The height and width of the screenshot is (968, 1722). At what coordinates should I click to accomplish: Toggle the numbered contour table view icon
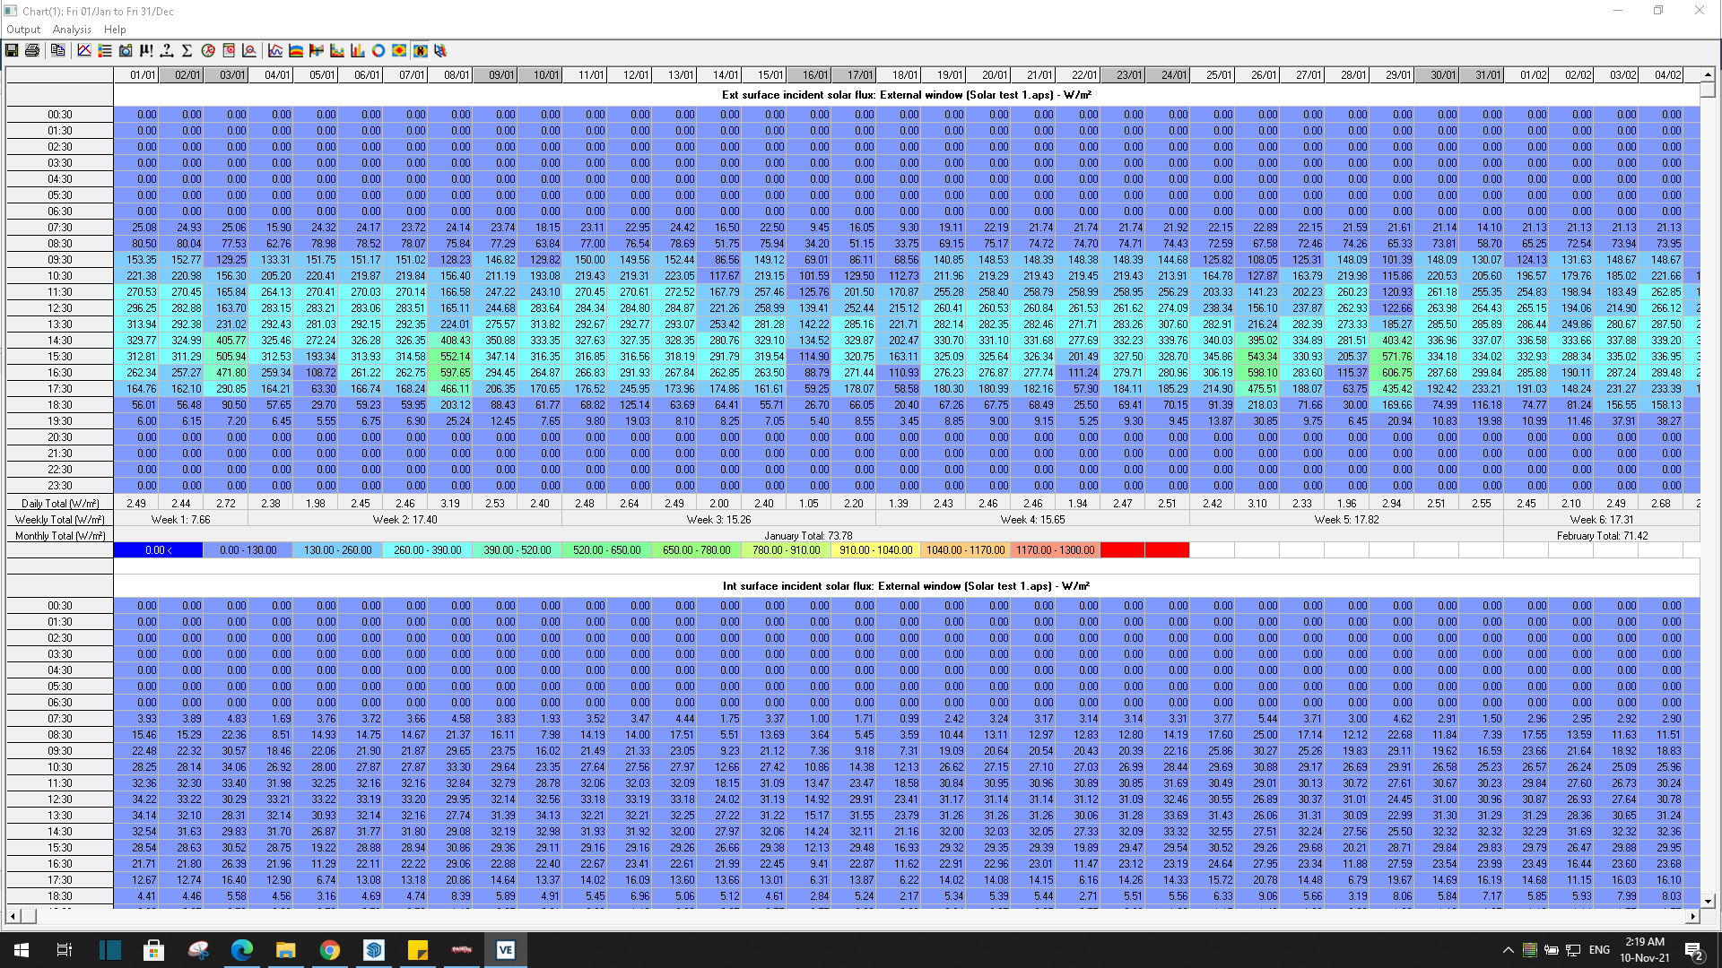point(420,50)
